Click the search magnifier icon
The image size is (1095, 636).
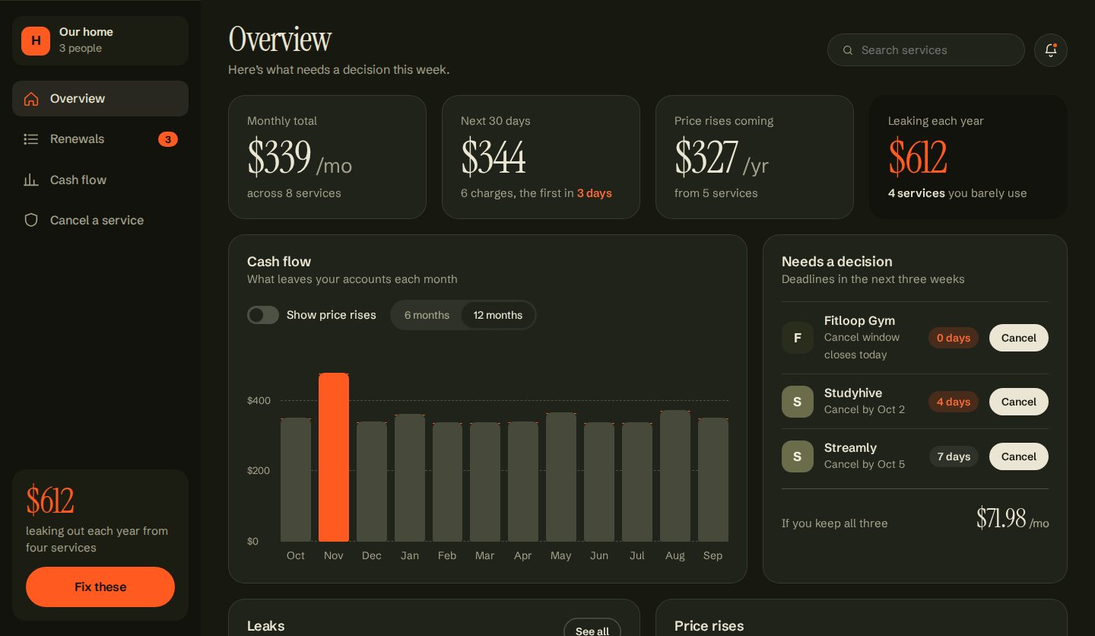[x=848, y=50]
